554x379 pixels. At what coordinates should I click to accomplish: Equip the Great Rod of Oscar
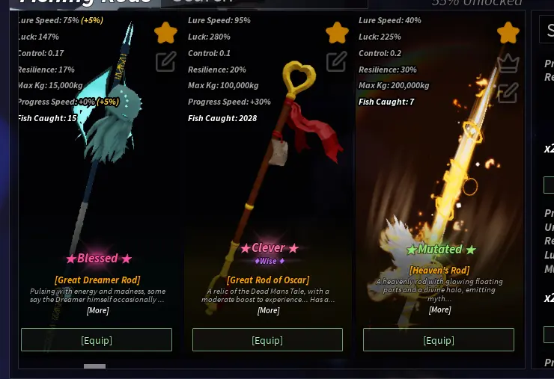pyautogui.click(x=267, y=340)
